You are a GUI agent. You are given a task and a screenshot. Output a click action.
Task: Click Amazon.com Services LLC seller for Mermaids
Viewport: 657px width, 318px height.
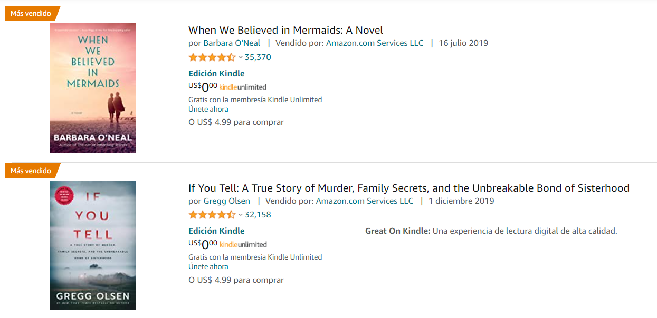pyautogui.click(x=375, y=43)
